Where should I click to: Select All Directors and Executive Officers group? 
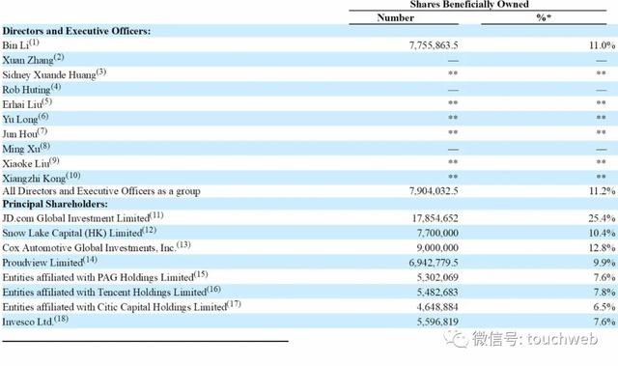101,191
